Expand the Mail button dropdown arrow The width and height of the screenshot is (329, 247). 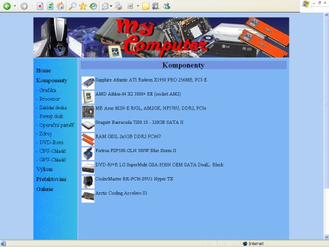(111, 6)
